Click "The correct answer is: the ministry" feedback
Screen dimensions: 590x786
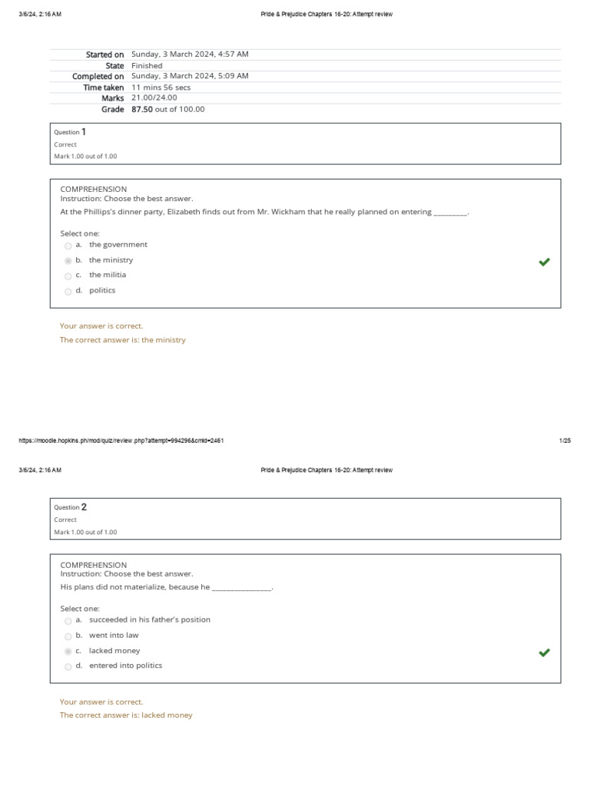[x=123, y=340]
